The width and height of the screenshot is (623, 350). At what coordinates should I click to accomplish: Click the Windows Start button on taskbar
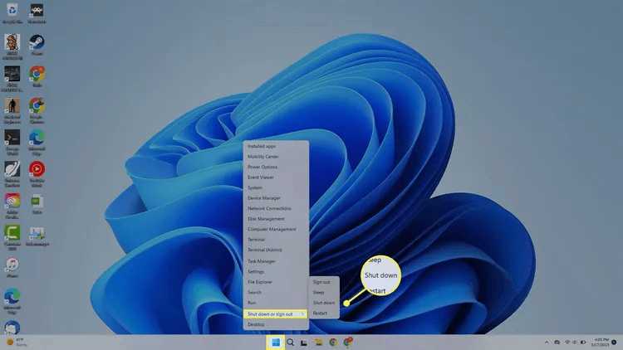(x=276, y=343)
